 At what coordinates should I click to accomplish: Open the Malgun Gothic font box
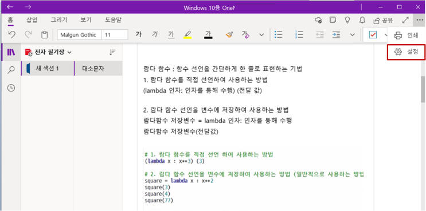79,35
